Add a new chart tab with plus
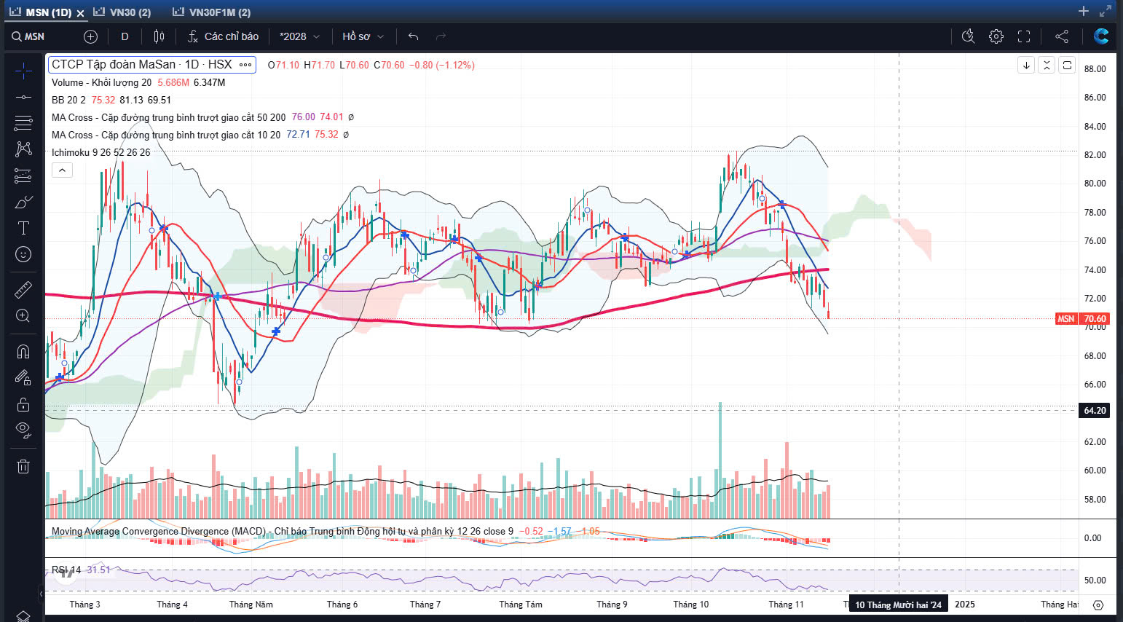The height and width of the screenshot is (622, 1123). tap(1084, 11)
